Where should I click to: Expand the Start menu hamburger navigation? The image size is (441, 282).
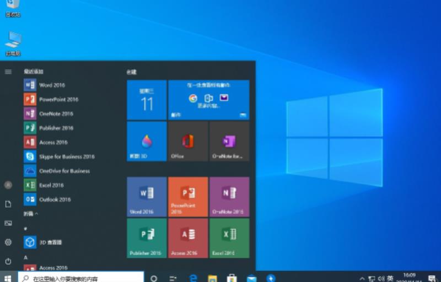pyautogui.click(x=8, y=72)
